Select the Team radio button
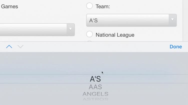Image resolution: width=188 pixels, height=105 pixels. [x=89, y=6]
